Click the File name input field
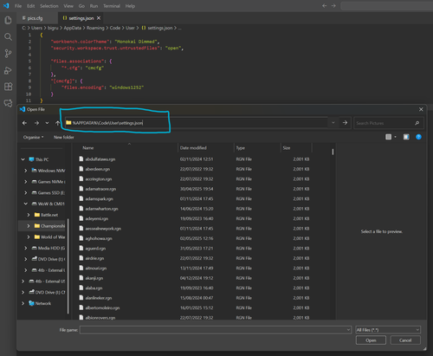This screenshot has width=433, height=356. [x=216, y=330]
